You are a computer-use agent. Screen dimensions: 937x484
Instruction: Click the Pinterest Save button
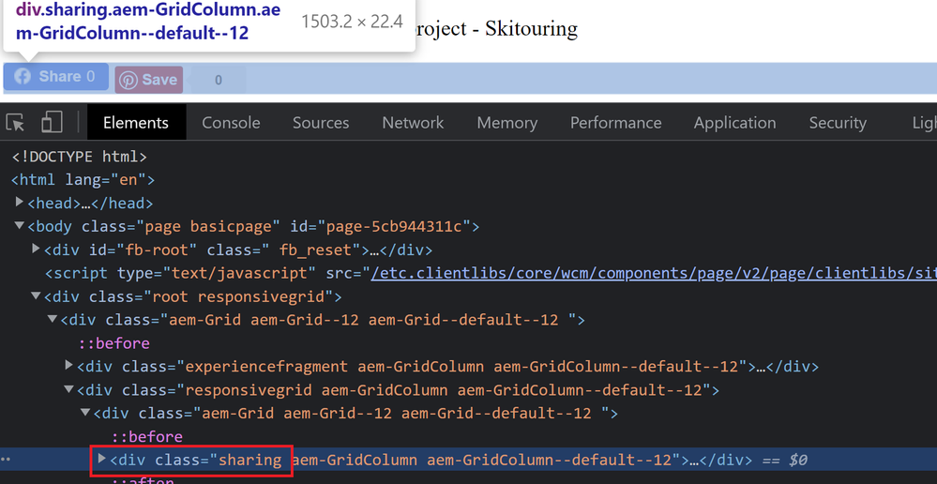pyautogui.click(x=148, y=80)
